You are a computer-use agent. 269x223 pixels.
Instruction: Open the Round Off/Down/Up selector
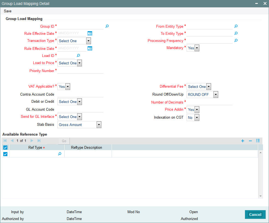(215, 95)
